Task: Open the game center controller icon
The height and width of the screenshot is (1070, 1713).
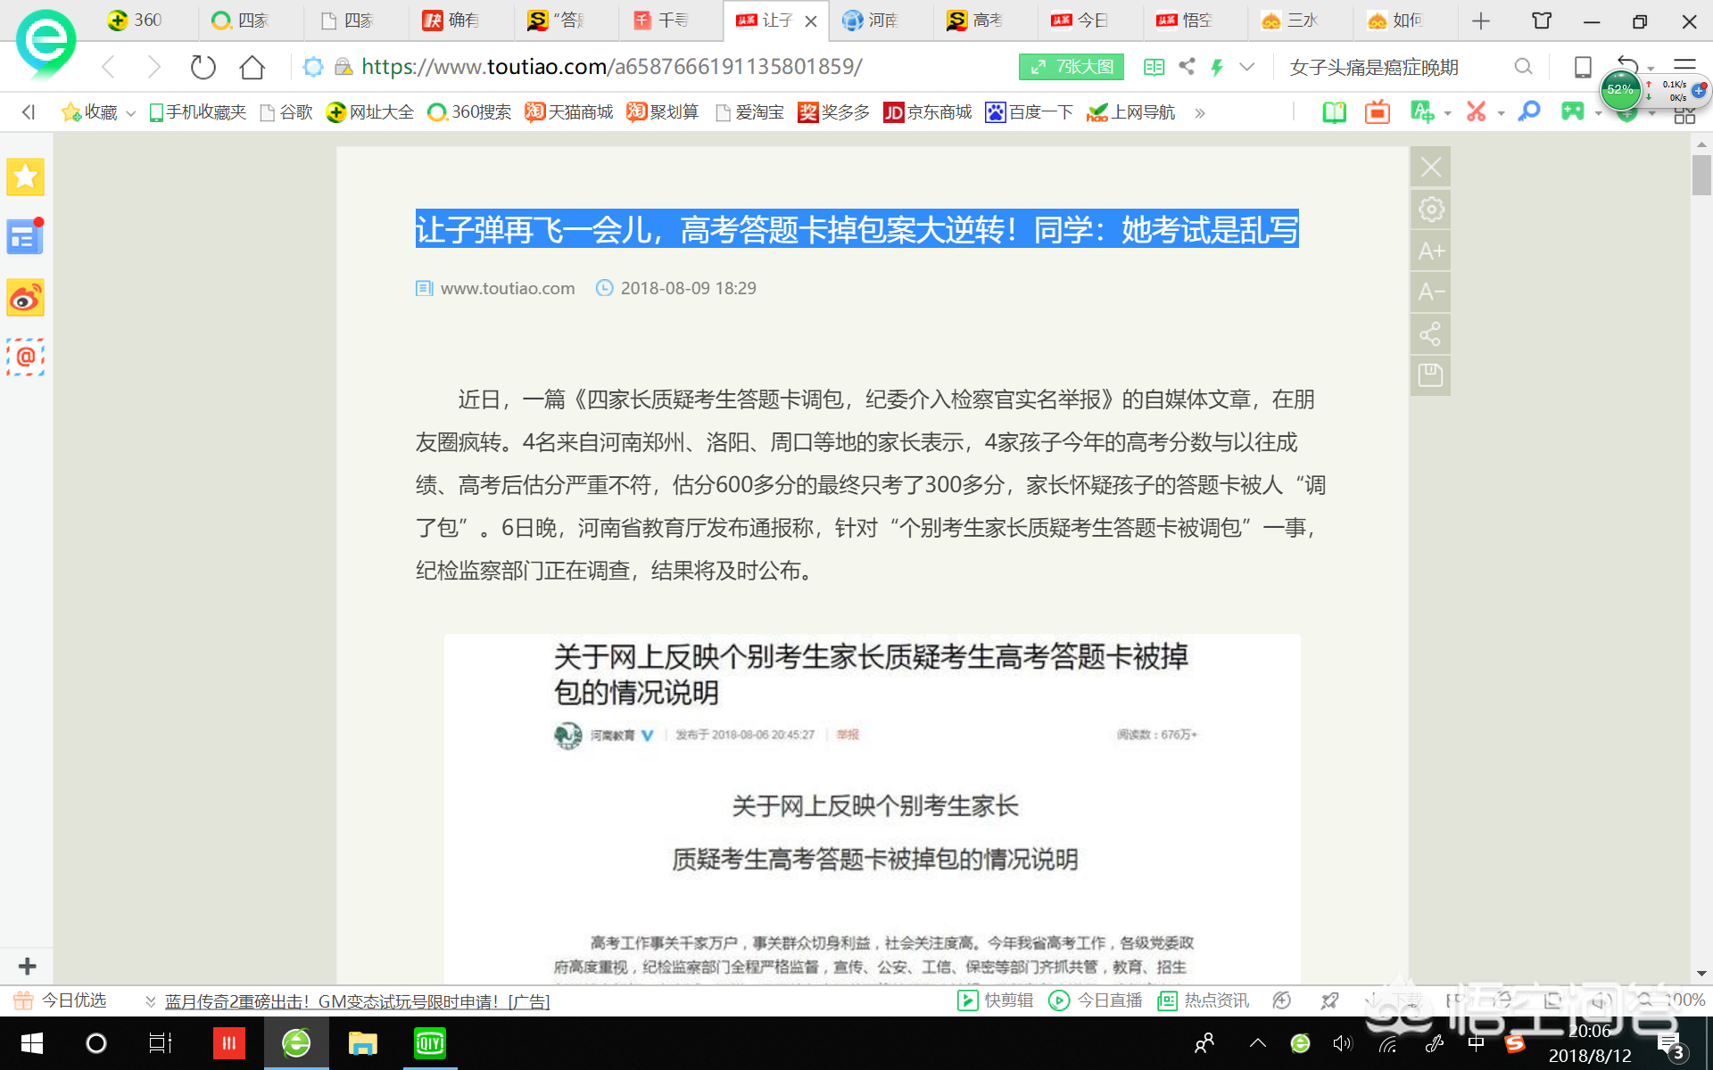Action: 1573,111
